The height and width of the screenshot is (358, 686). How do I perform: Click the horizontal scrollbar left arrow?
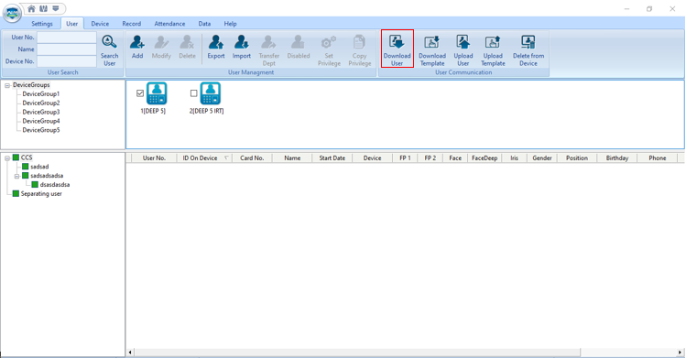tap(130, 353)
